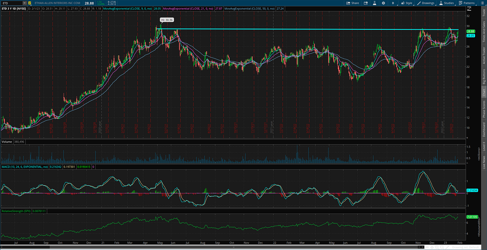The image size is (487, 250).
Task: Click the pan arrows icon in bottom toolbar
Action: click(427, 247)
